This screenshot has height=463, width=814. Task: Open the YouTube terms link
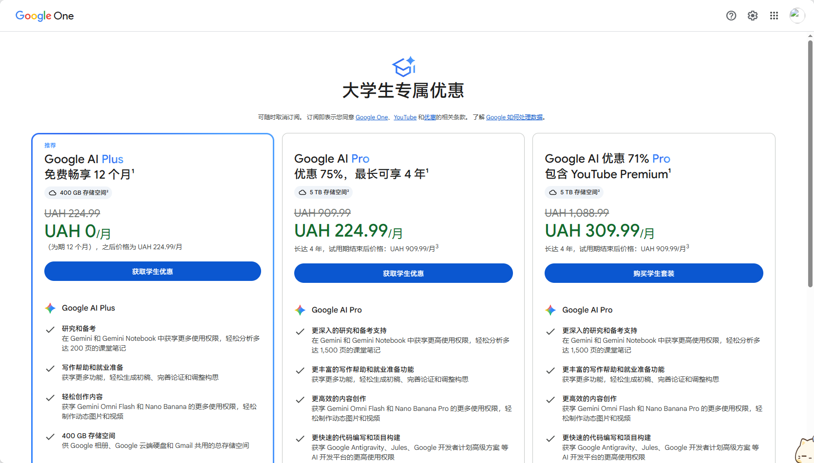pos(405,117)
